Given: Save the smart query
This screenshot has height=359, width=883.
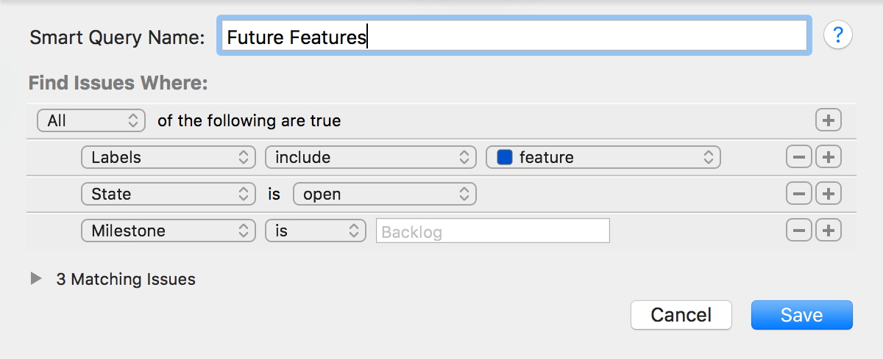Looking at the screenshot, I should (x=801, y=315).
